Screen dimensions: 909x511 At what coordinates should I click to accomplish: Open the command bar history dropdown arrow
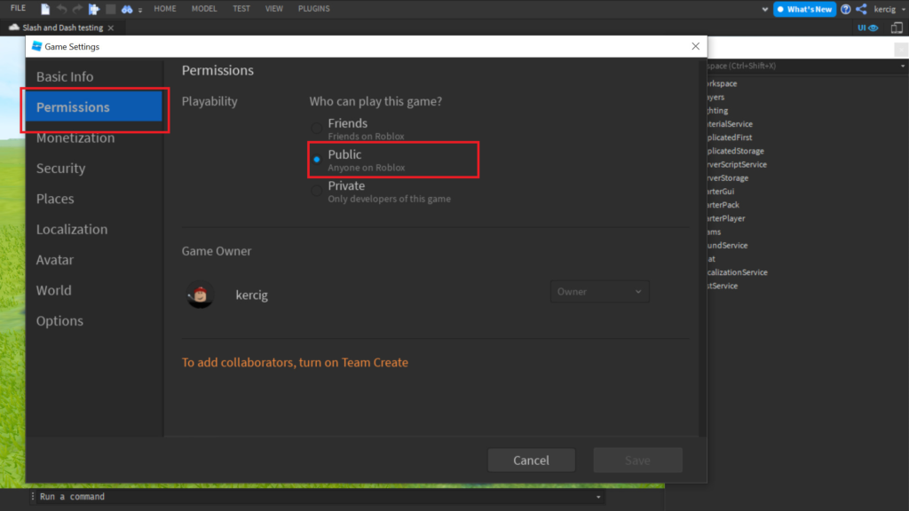tap(598, 497)
